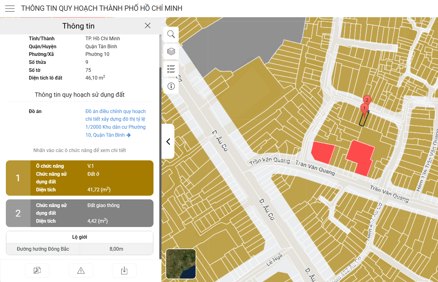
Task: Click the information (i) map button
Action: tap(171, 86)
